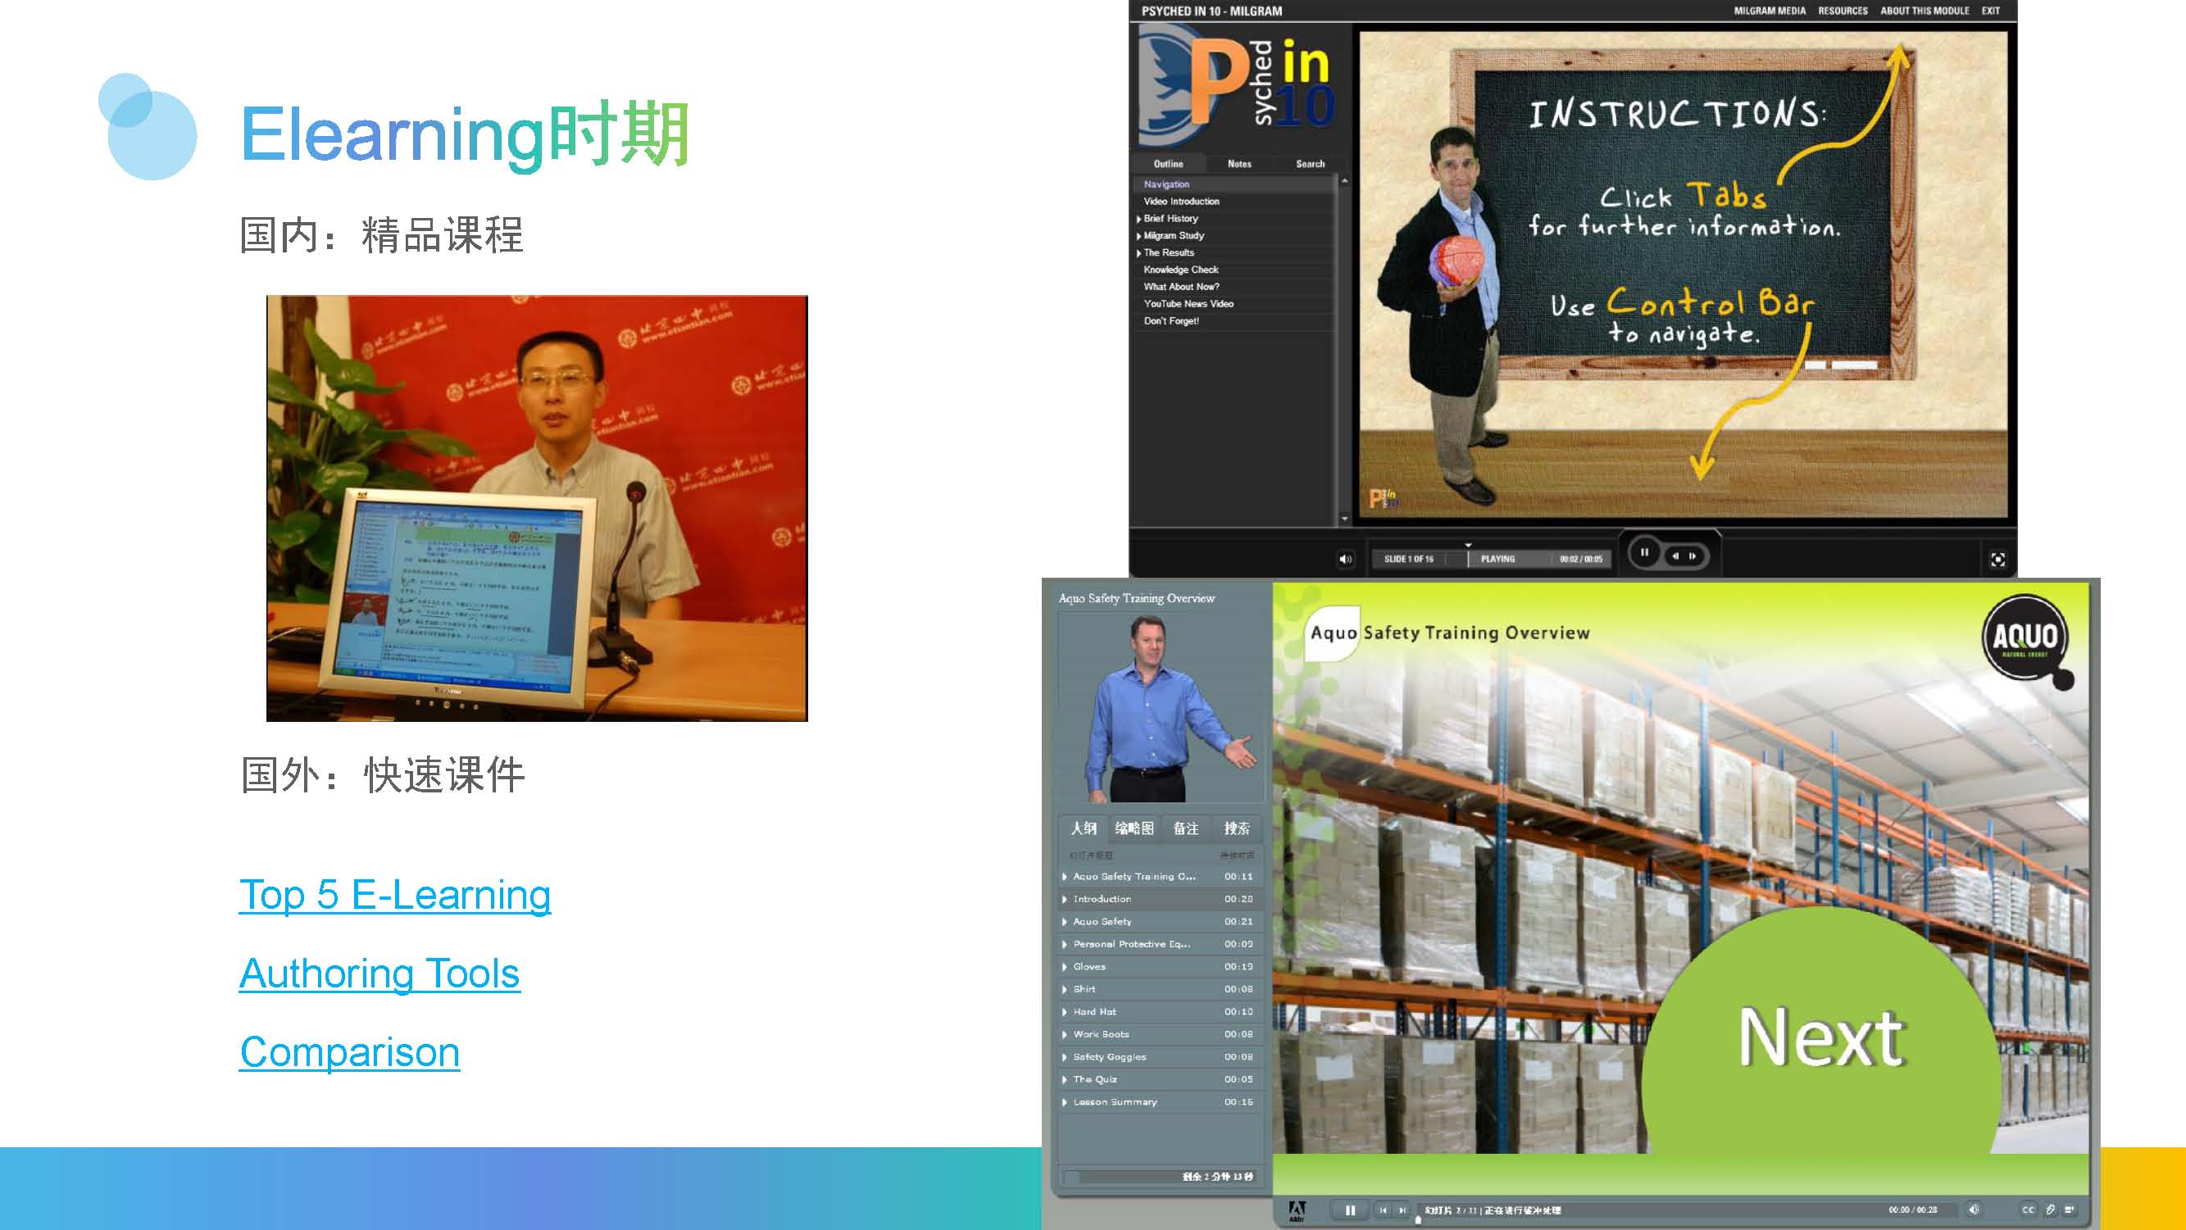Viewport: 2186px width, 1230px height.
Task: Click the Aquo player progress slider handle
Action: click(x=1418, y=1220)
